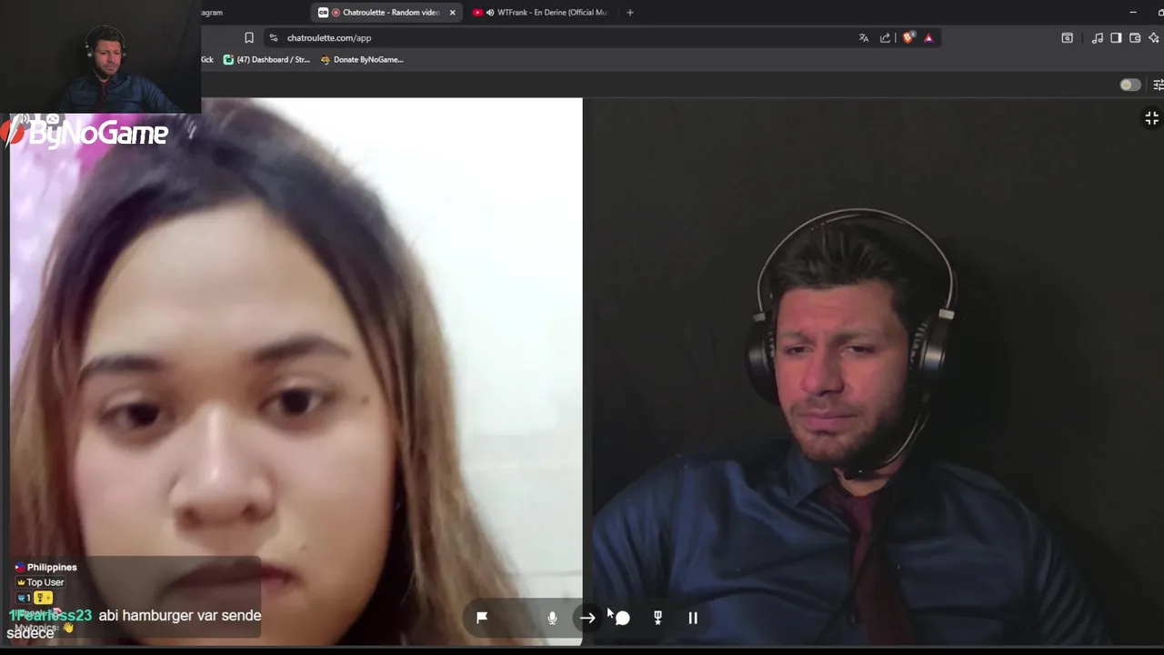Switch to WTFrank - En Derine tab

[544, 13]
